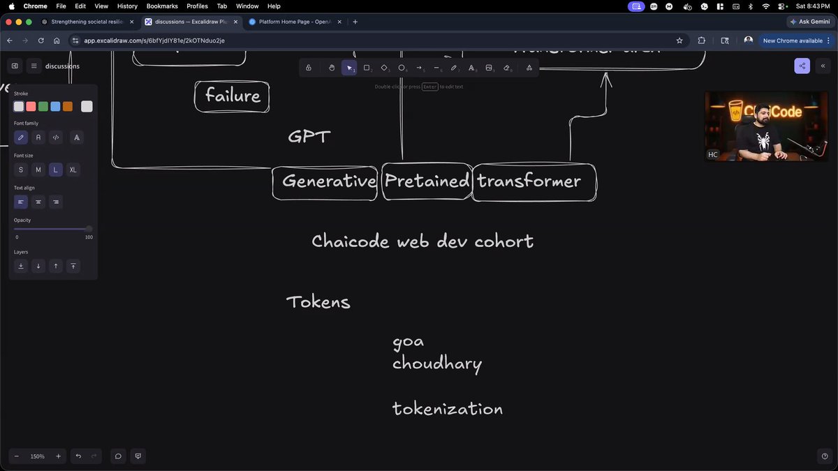Toggle the left sidebar panel icon
This screenshot has height=471, width=838.
click(x=14, y=66)
